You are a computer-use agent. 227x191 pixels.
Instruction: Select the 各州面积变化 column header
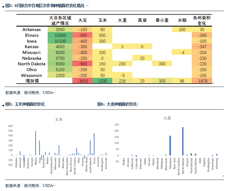pos(202,20)
